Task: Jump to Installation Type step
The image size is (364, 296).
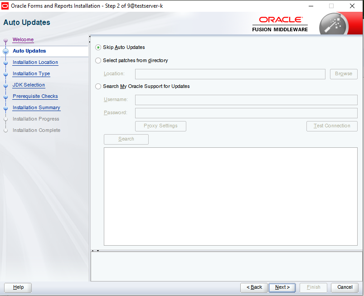Action: click(31, 73)
